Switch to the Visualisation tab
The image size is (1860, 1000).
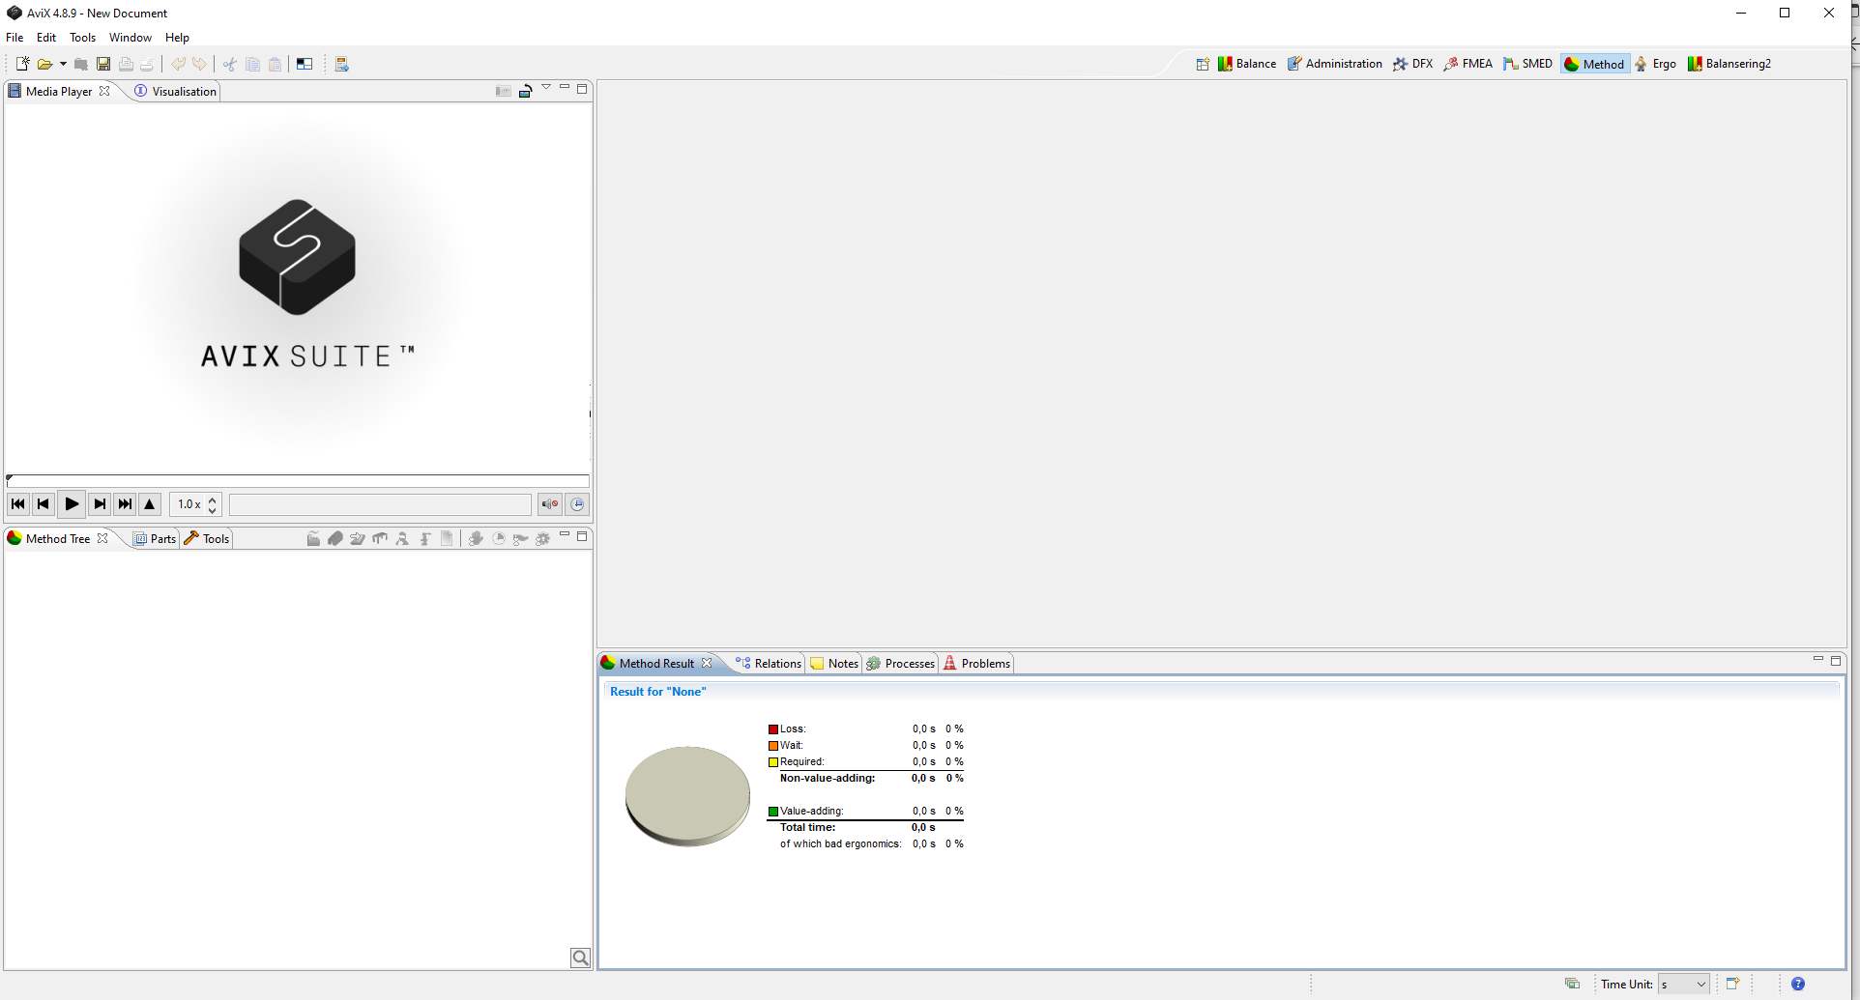(x=182, y=91)
